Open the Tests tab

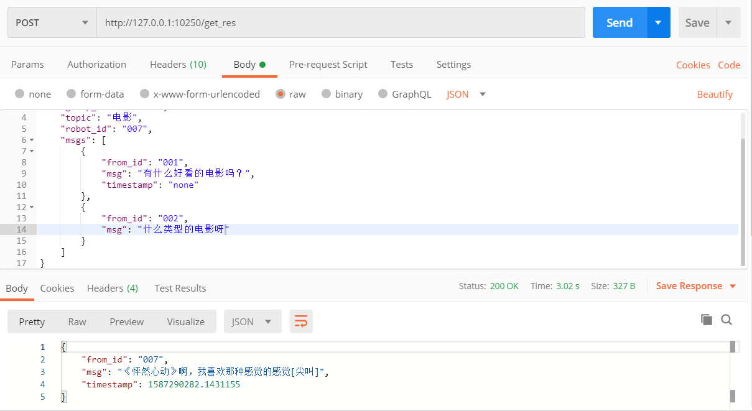tap(402, 65)
